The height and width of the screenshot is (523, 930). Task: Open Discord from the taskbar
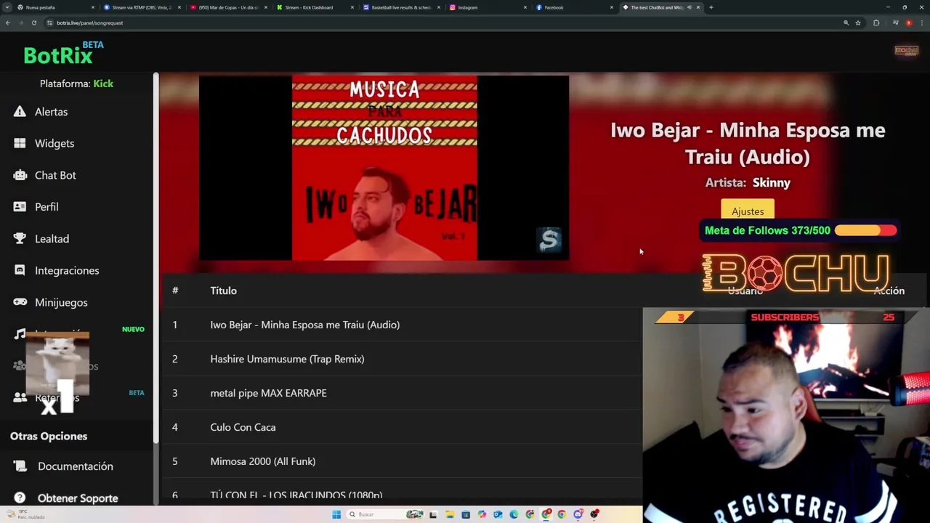click(578, 514)
